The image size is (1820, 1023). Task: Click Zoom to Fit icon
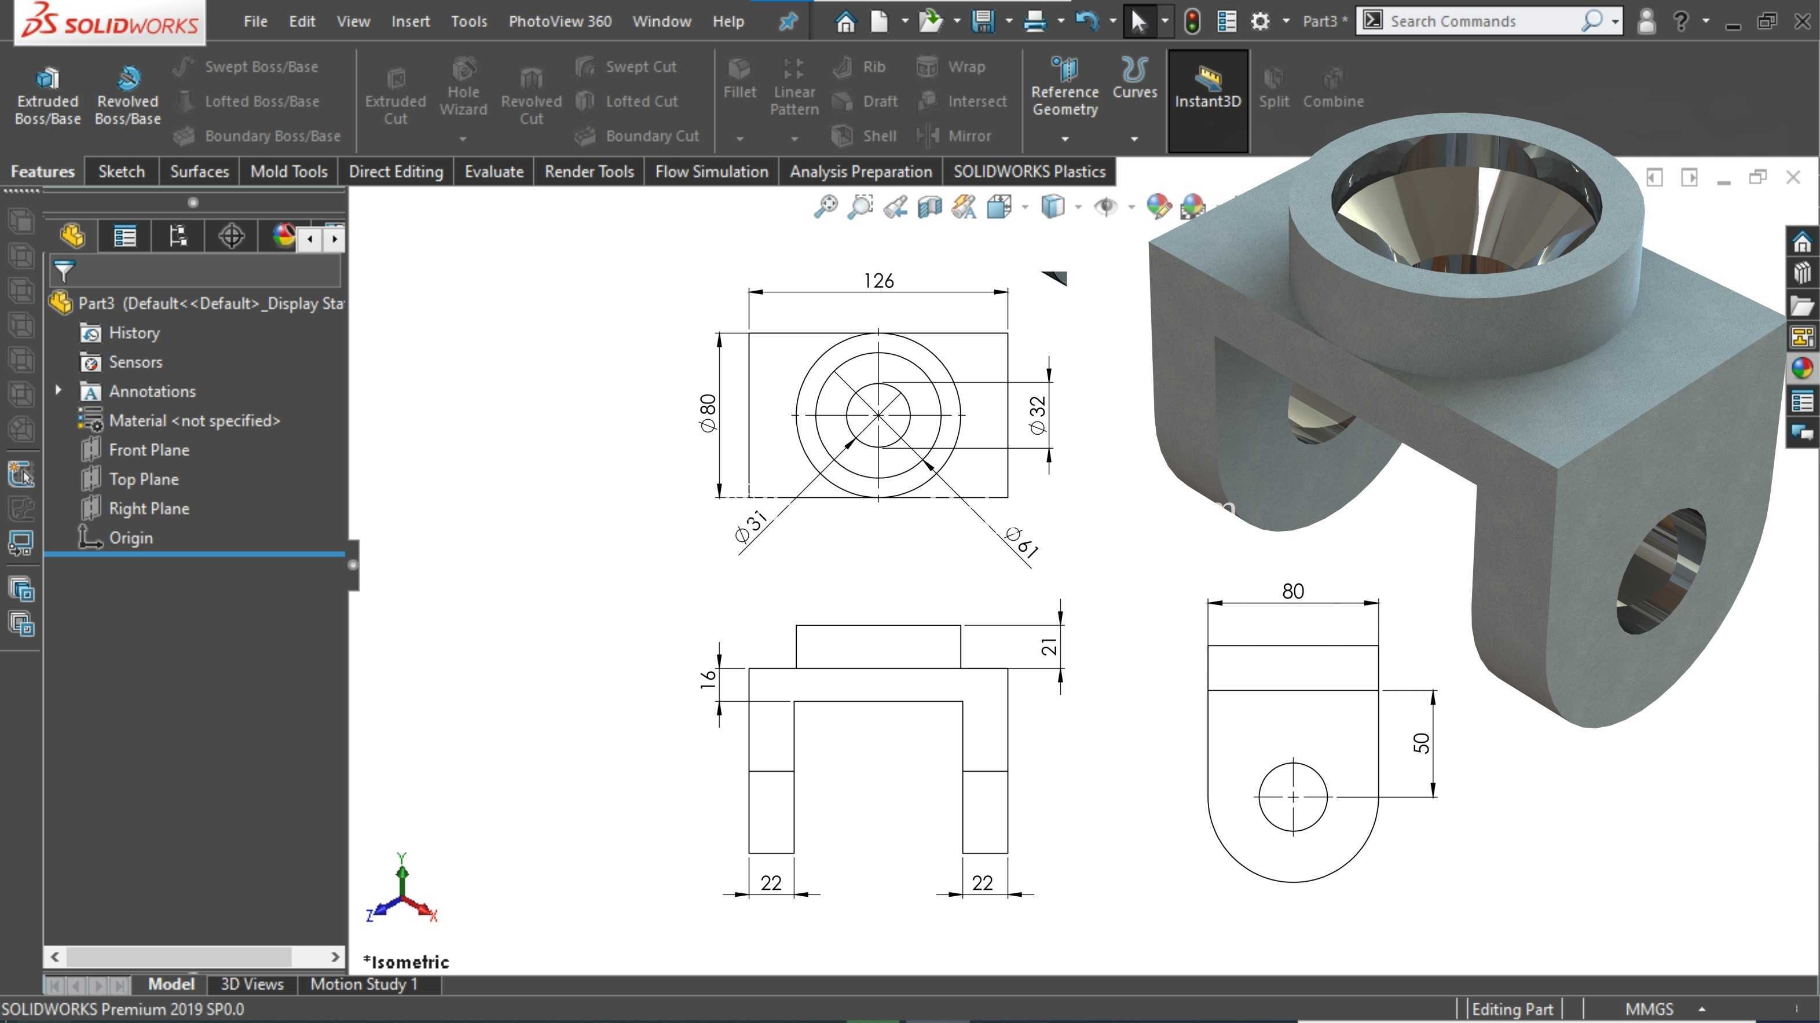click(x=825, y=207)
